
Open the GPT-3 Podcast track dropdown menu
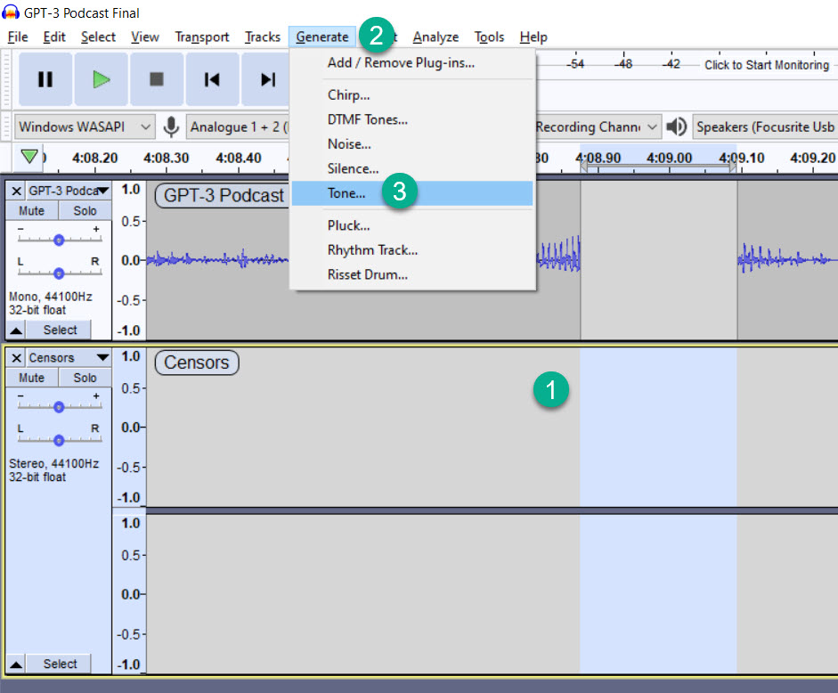[69, 191]
